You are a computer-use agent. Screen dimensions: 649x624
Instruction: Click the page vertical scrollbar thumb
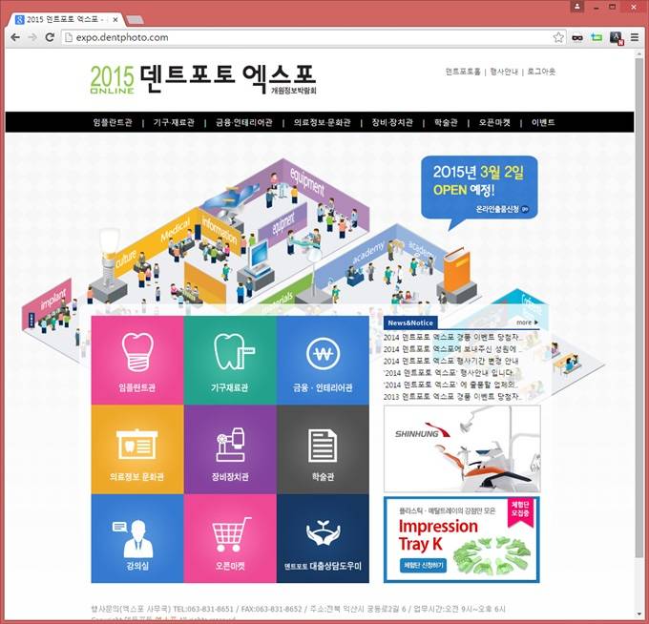pos(639,306)
